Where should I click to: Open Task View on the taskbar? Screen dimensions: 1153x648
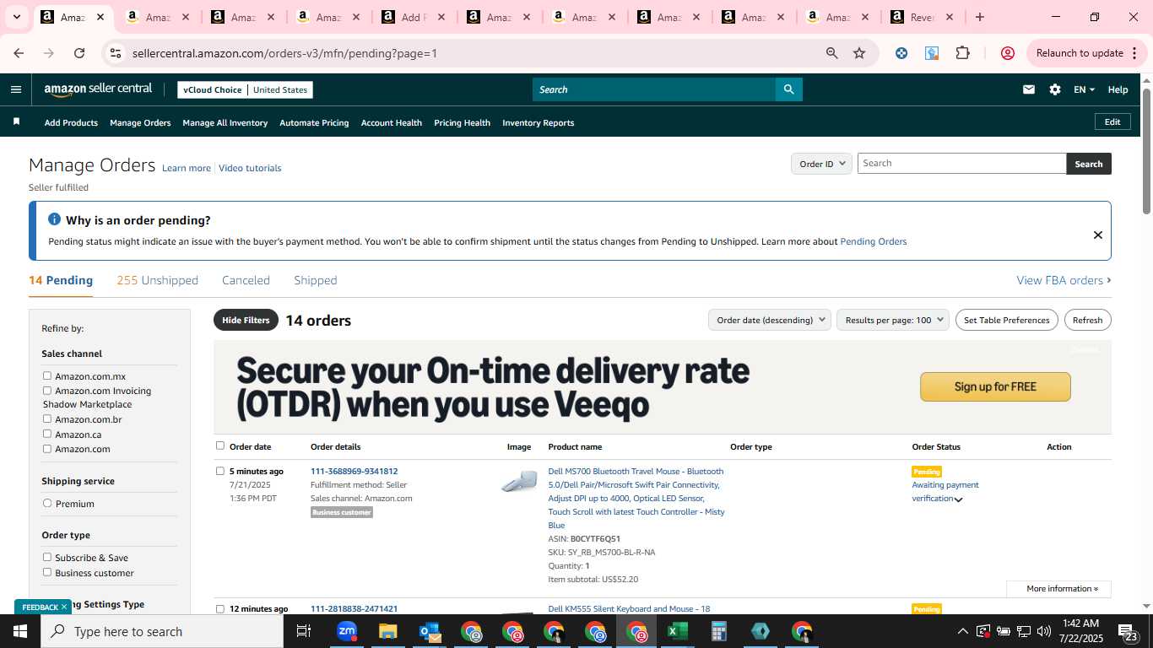click(304, 631)
